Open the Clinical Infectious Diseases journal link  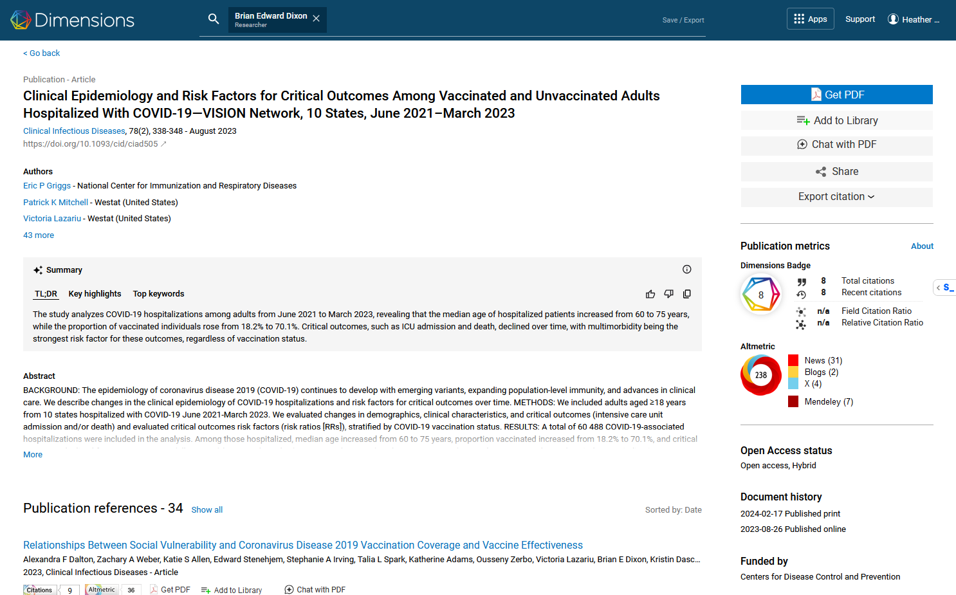[x=74, y=131]
